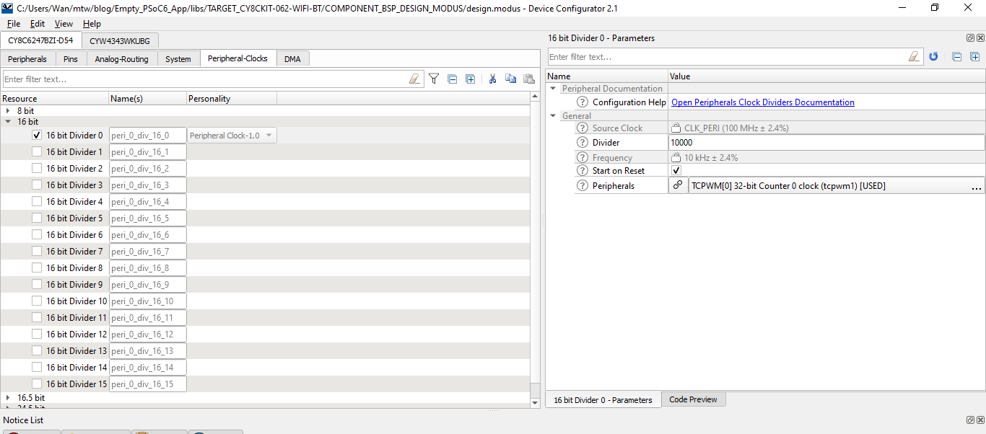Collapse all in the Parameters panel
The height and width of the screenshot is (434, 986).
956,57
